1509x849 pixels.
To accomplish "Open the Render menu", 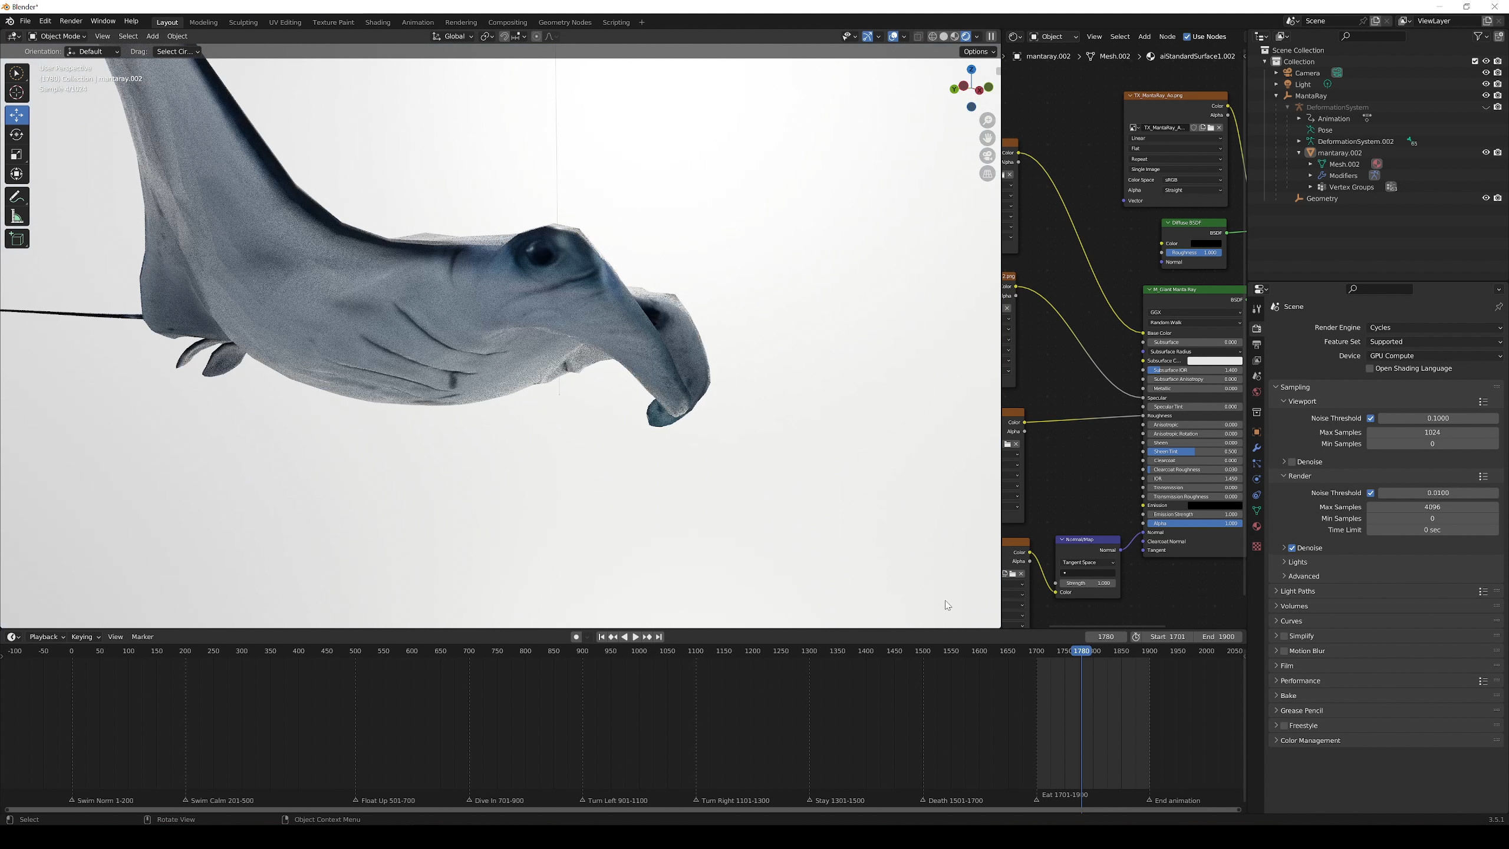I will tap(71, 21).
